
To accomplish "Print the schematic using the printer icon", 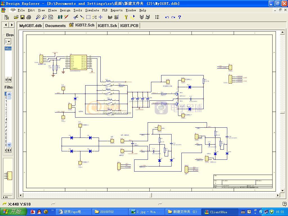I will pos(29,17).
